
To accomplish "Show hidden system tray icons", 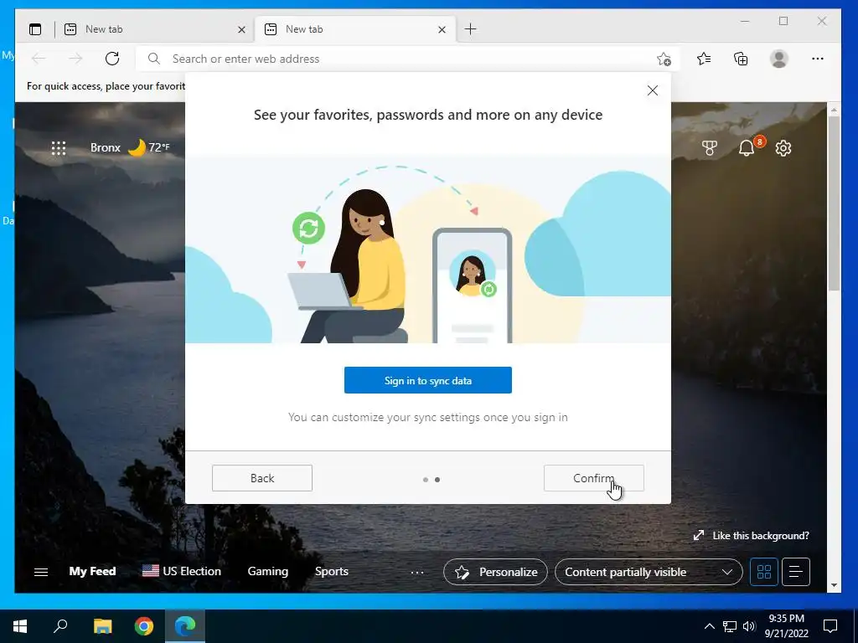I will point(709,626).
